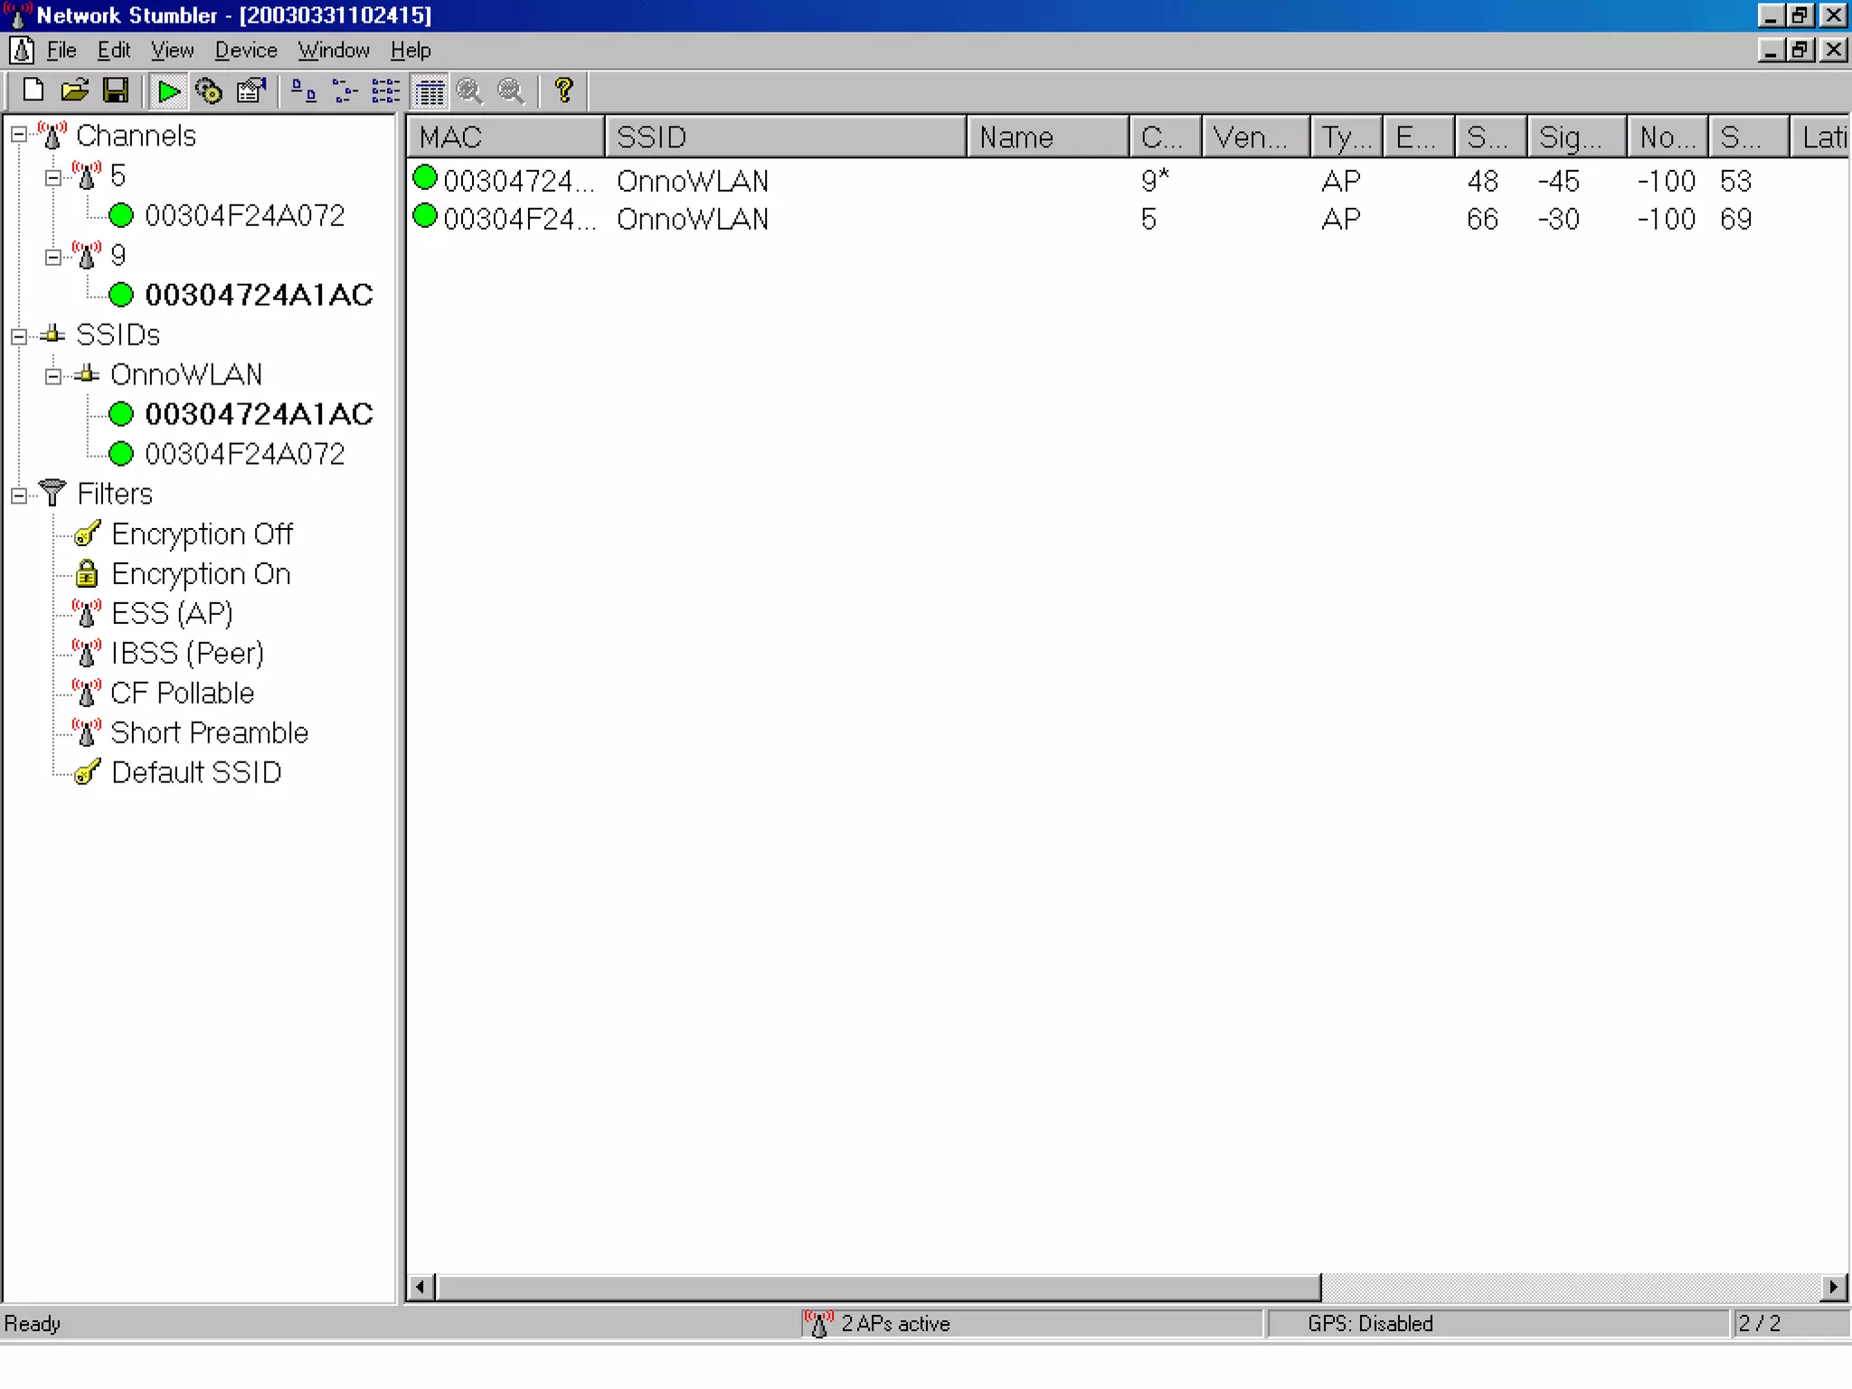Click the Save floppy disk icon
Screen dimensions: 1852x1389
pos(116,90)
